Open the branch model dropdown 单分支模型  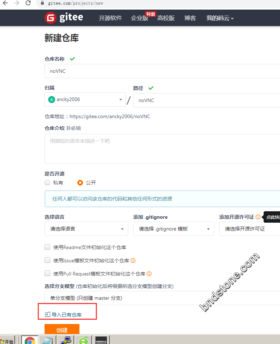pyautogui.click(x=162, y=298)
